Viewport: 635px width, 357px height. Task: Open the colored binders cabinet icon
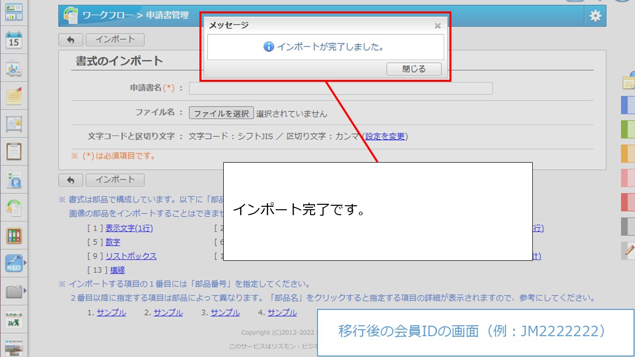coord(14,236)
